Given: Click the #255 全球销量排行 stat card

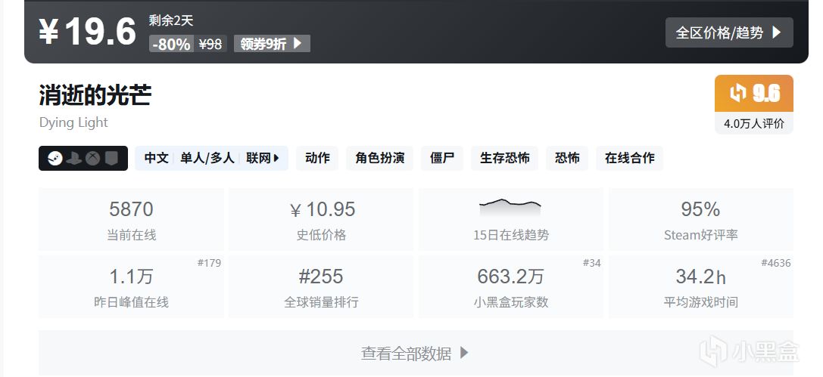Looking at the screenshot, I should coord(321,286).
